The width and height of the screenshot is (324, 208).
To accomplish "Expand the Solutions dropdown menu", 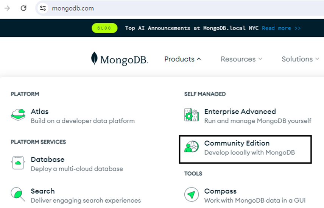I will 300,59.
